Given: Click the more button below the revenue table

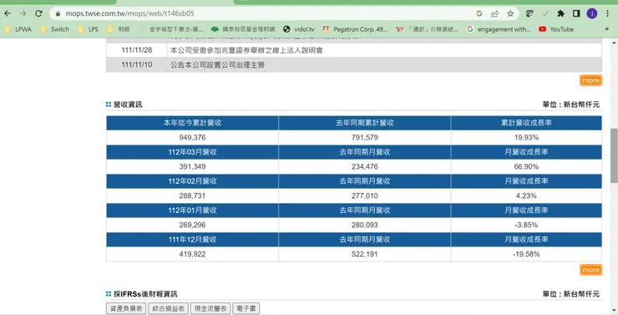Looking at the screenshot, I should [x=590, y=270].
